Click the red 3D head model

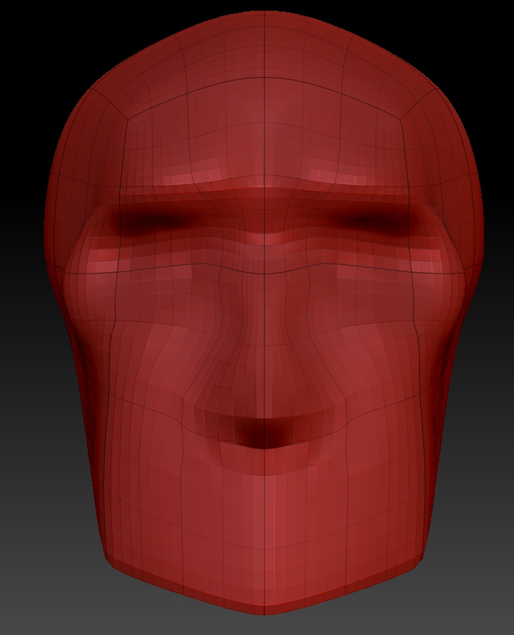click(264, 314)
